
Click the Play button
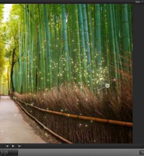tap(13, 146)
